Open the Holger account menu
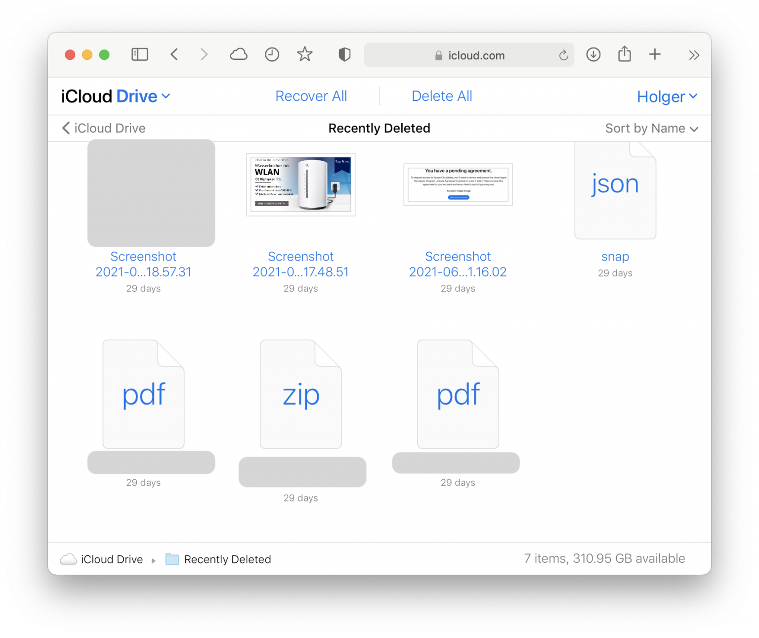The width and height of the screenshot is (759, 638). [x=667, y=96]
